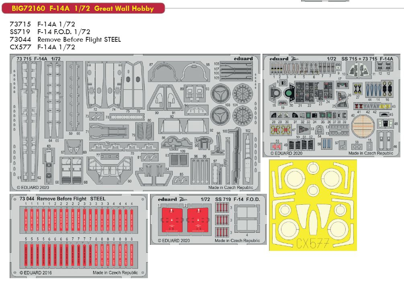Select the text line 'SS719 F-14 F.O.D. 1/72'
The image size is (404, 287).
click(x=50, y=32)
